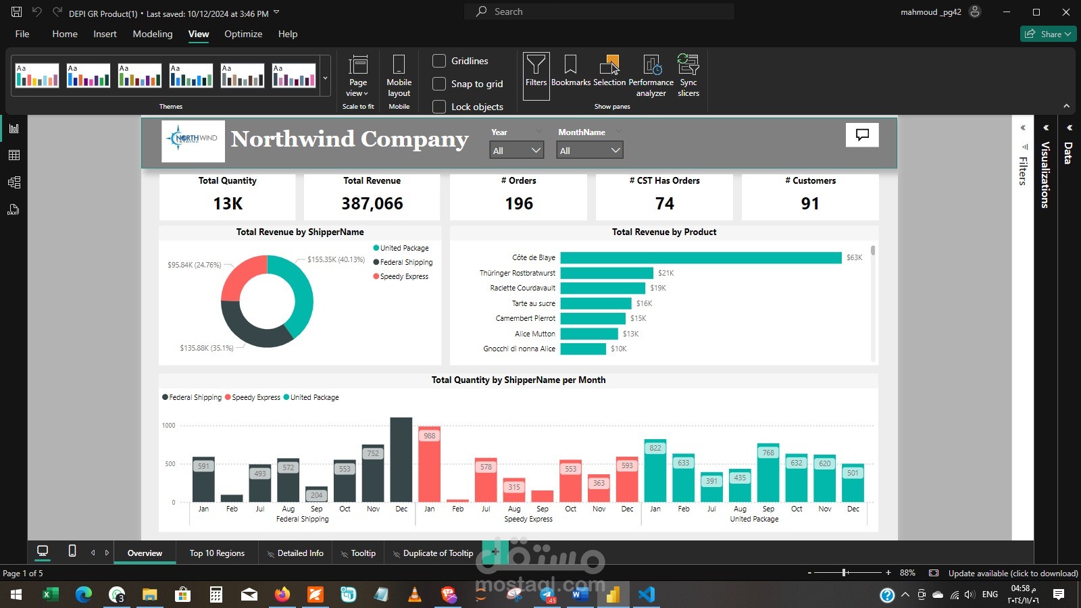Image resolution: width=1081 pixels, height=608 pixels.
Task: Open Power BI icon in taskbar
Action: click(613, 594)
